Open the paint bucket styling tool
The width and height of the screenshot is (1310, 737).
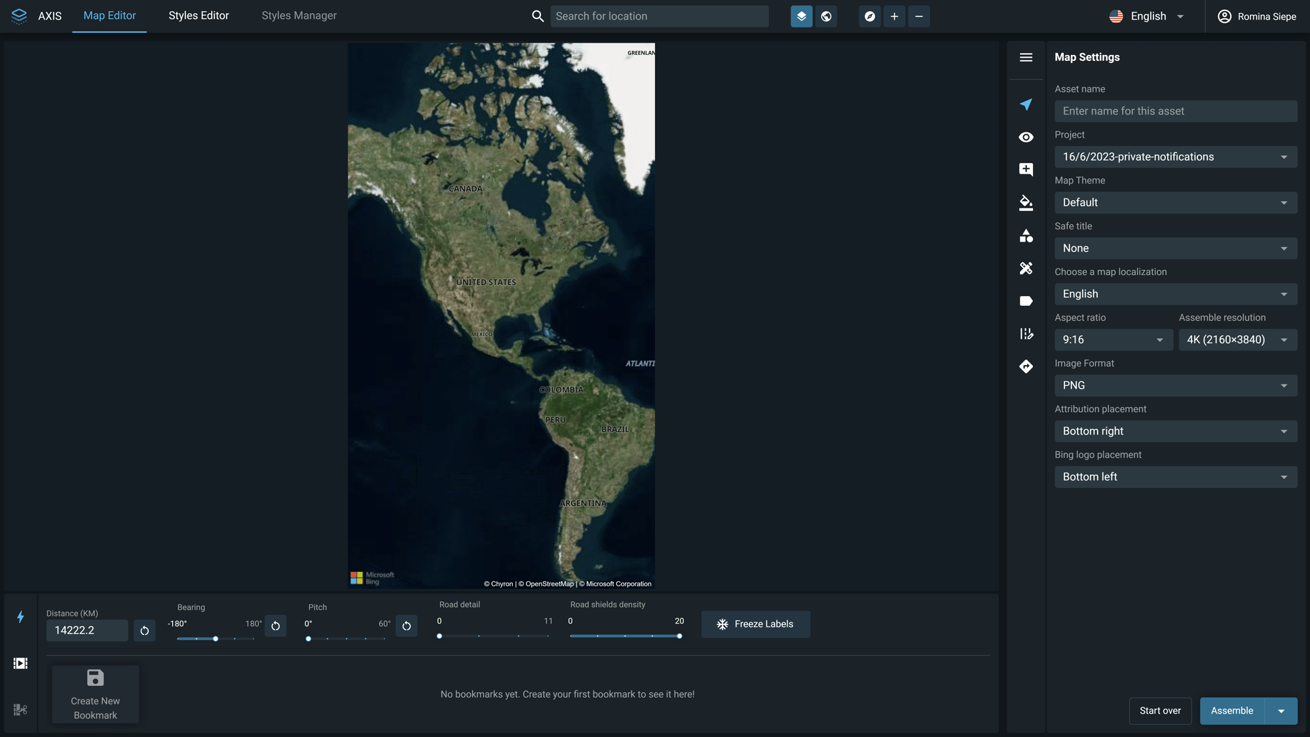coord(1026,203)
